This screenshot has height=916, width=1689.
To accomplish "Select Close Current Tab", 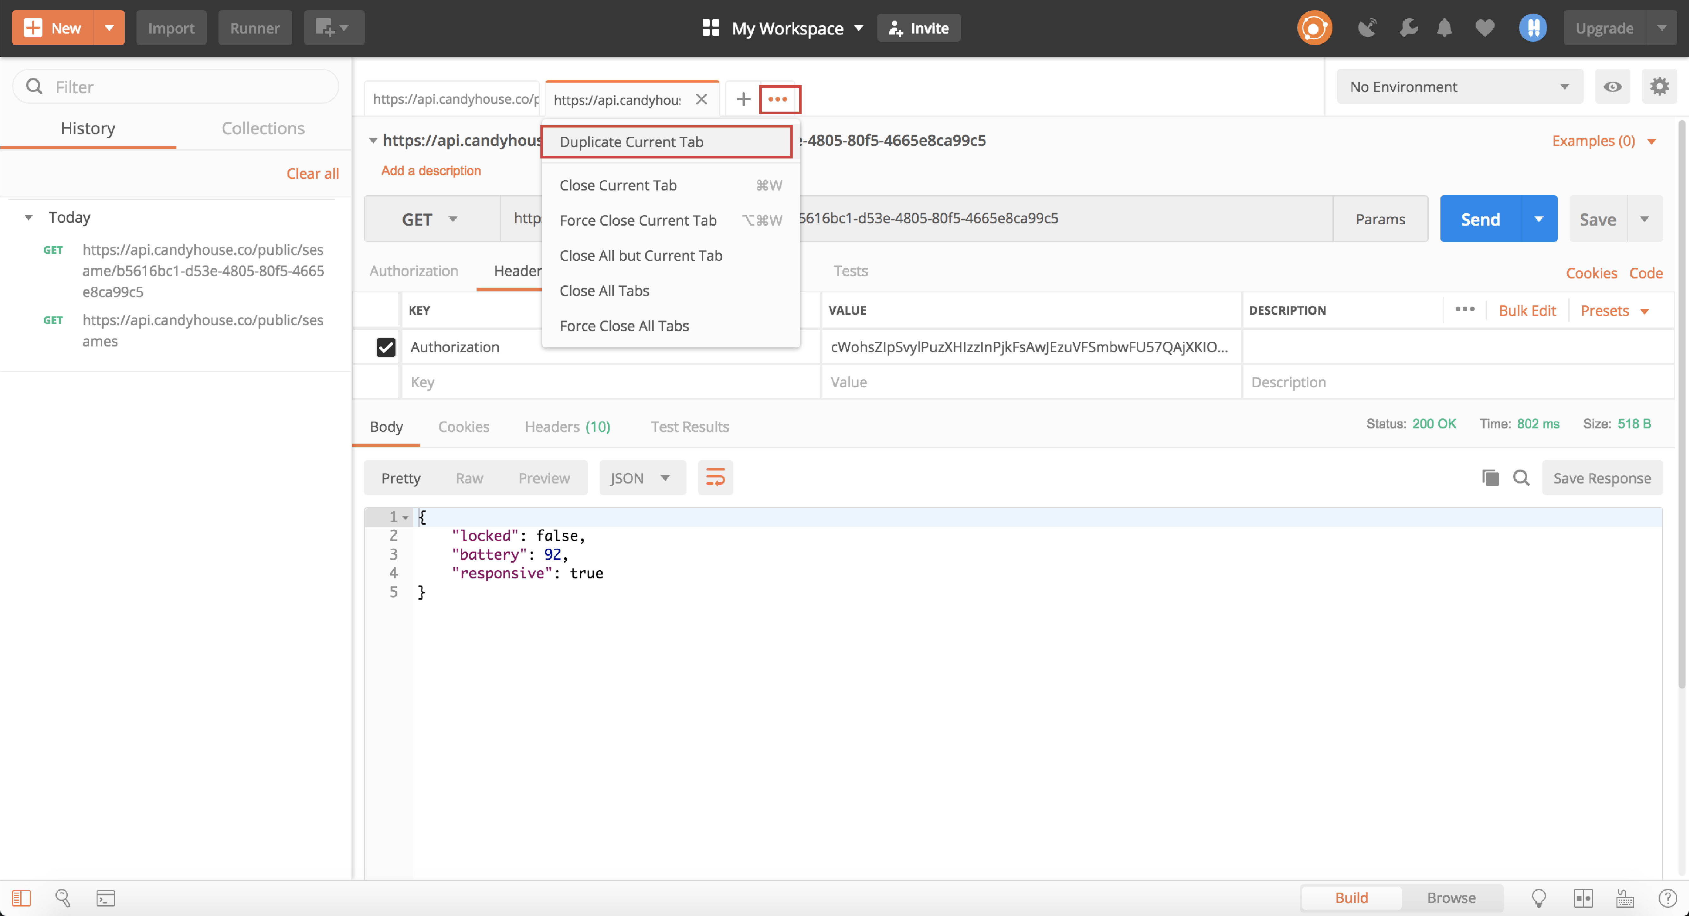I will 671,185.
